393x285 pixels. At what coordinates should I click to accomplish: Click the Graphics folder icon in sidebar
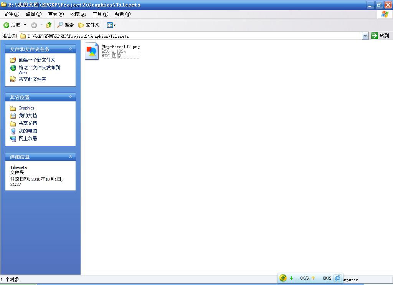tap(13, 108)
